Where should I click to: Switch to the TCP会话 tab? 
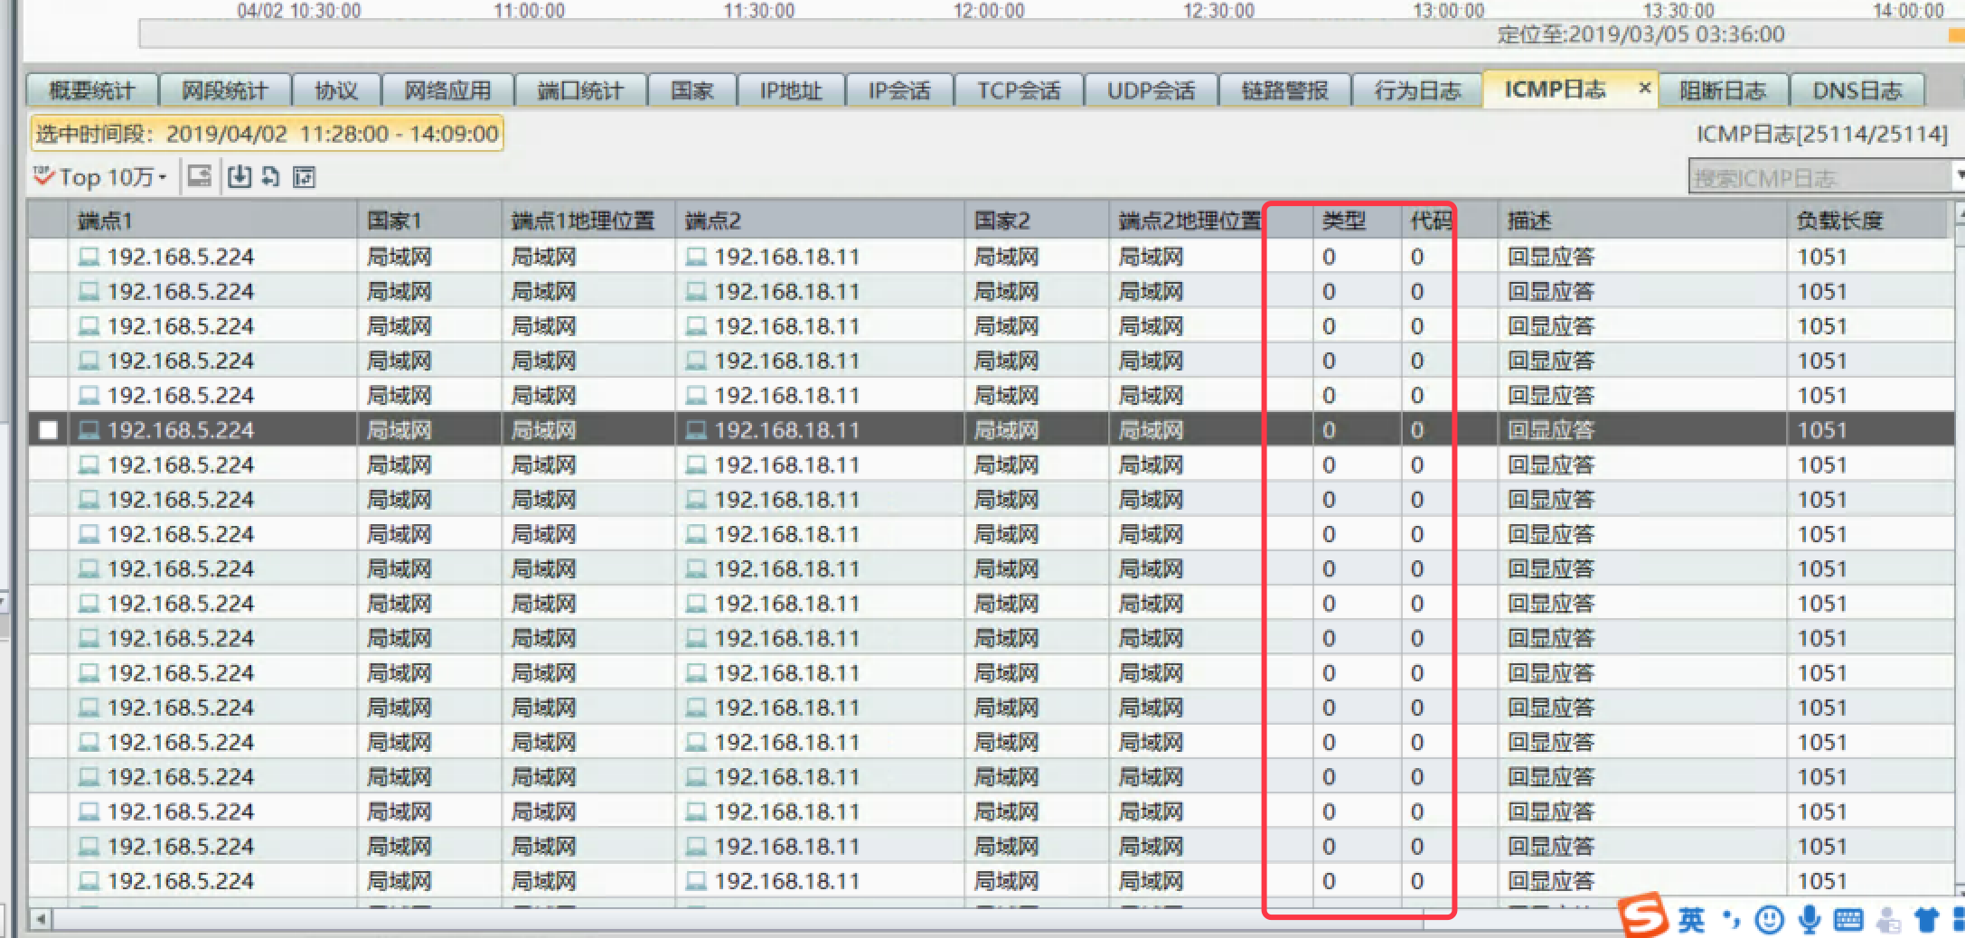[1019, 90]
